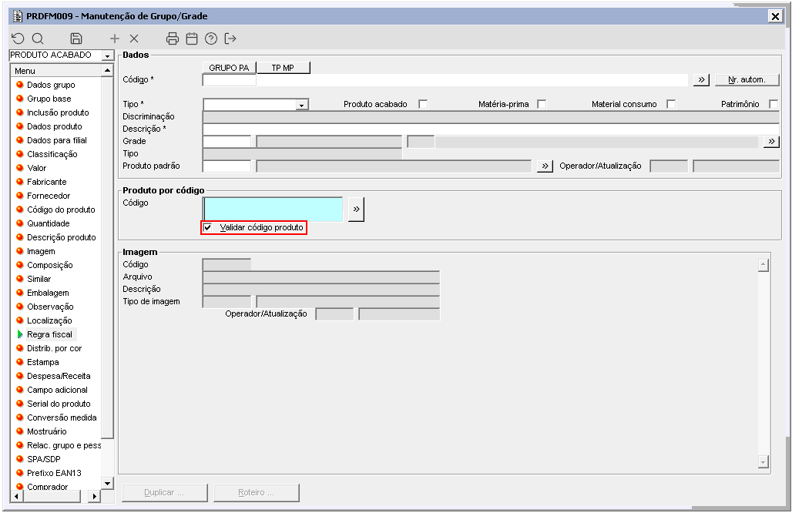This screenshot has height=513, width=792.
Task: Click the magnifier search toolbar icon
Action: [38, 39]
